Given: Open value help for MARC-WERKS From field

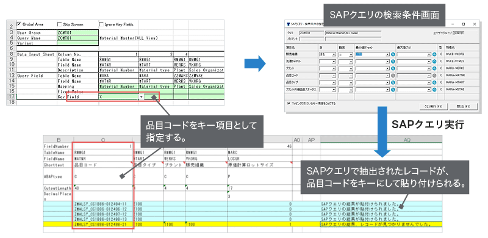Looking at the screenshot, I should [393, 68].
